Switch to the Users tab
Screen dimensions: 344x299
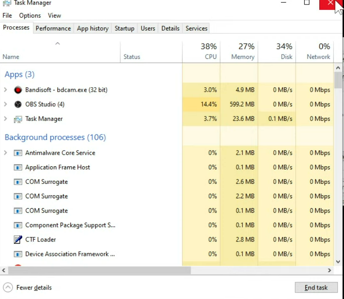tap(148, 28)
